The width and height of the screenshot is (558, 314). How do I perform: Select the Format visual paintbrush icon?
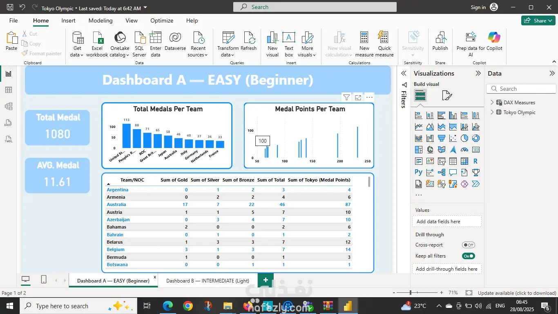[447, 96]
